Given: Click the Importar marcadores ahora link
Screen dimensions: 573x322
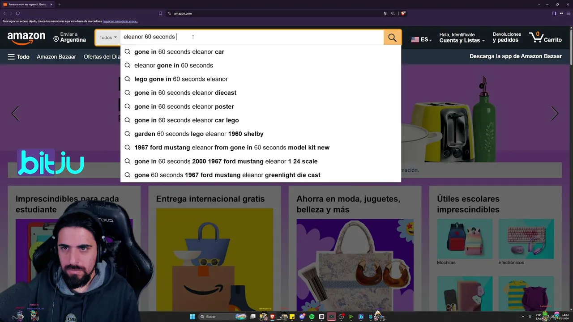Looking at the screenshot, I should pos(120,21).
